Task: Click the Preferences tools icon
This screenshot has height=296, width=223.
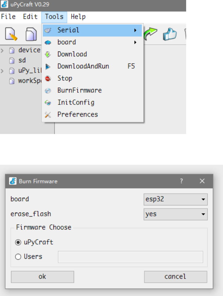Action: tap(48, 115)
